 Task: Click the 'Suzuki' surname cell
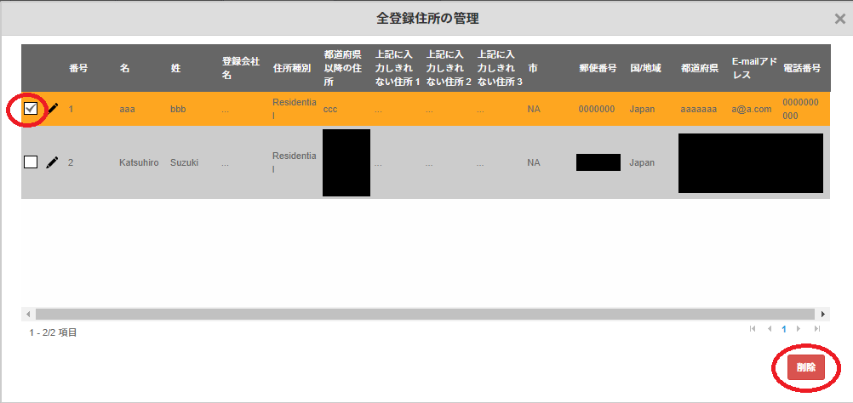tap(185, 162)
